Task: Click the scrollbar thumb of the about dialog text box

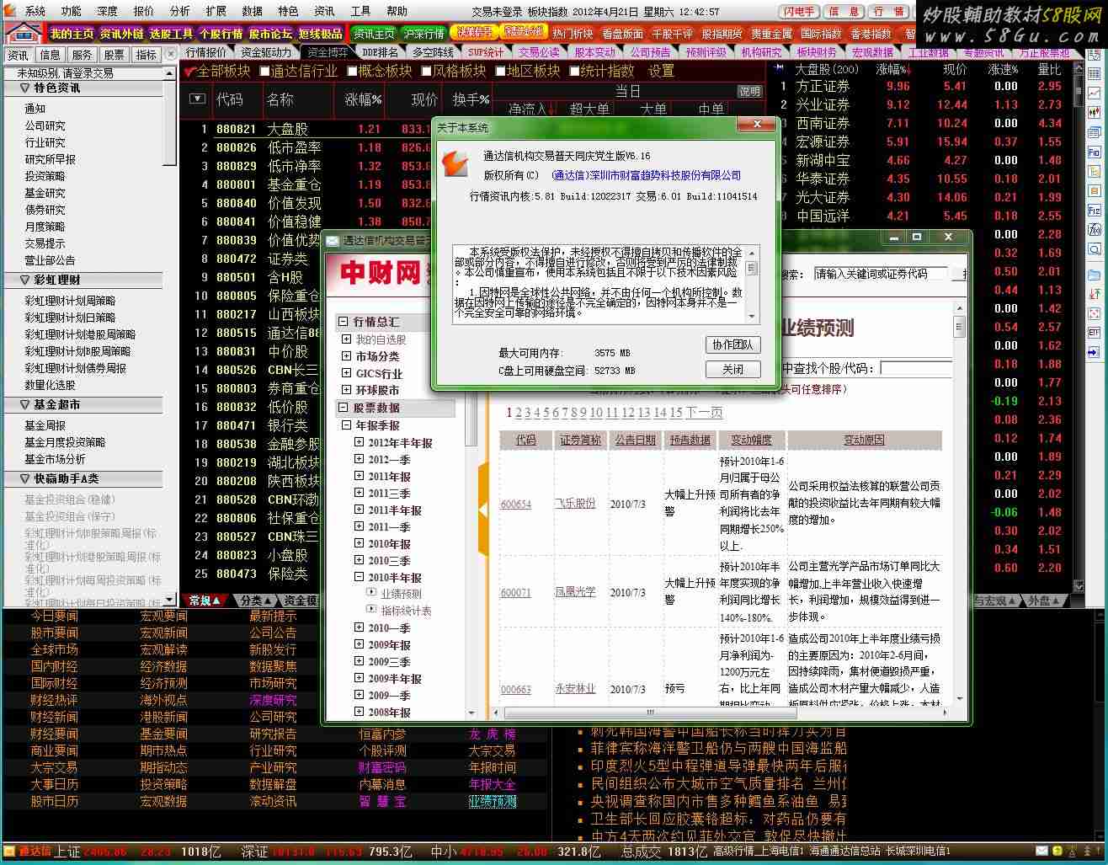Action: pos(752,268)
